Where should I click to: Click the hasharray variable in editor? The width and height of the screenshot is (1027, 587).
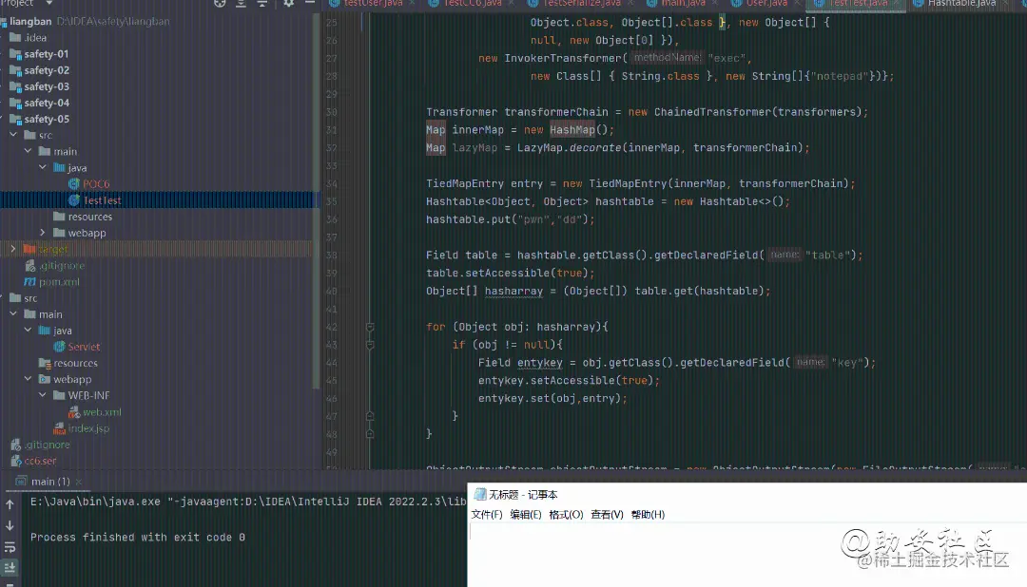coord(513,292)
